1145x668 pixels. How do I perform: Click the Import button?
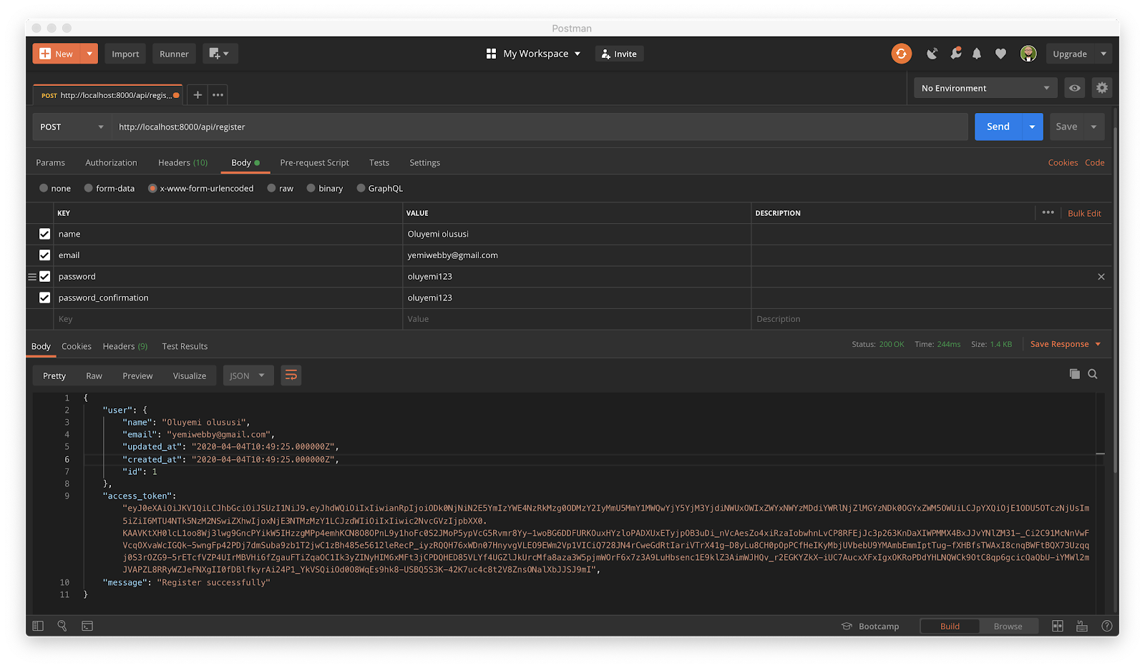click(x=125, y=54)
